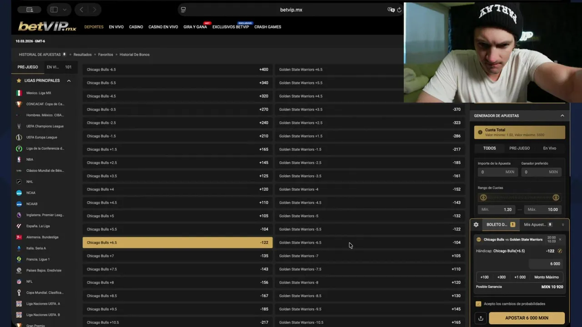Open the EN VIVO menu

(116, 27)
